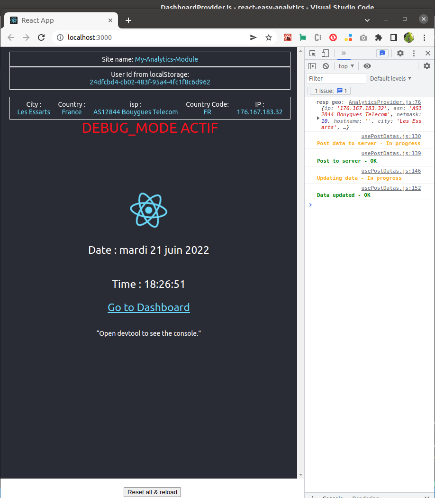
Task: Select the React App browser tab
Action: [61, 20]
